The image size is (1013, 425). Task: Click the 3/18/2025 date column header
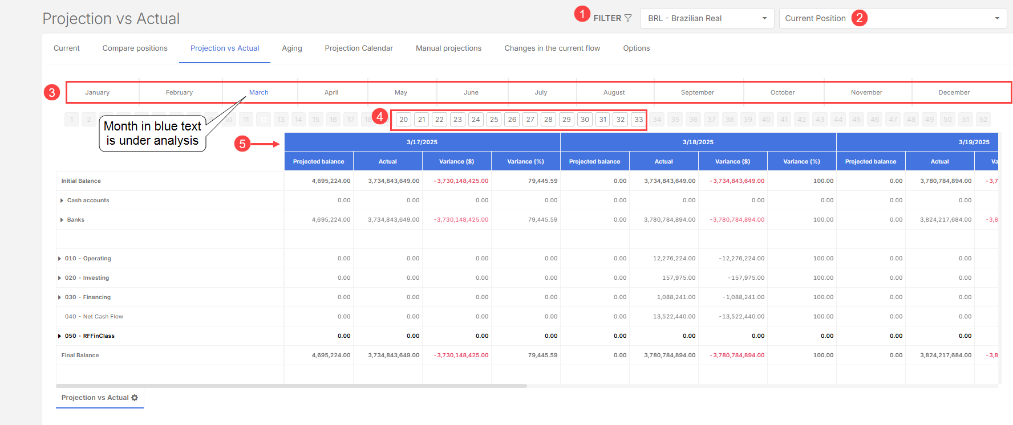click(698, 142)
